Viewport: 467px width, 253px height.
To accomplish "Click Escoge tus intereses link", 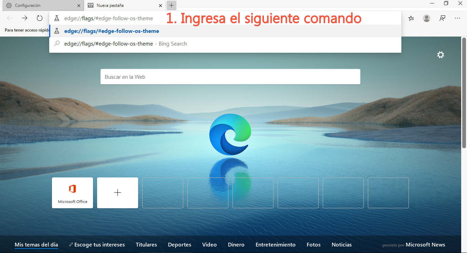I will pos(97,245).
